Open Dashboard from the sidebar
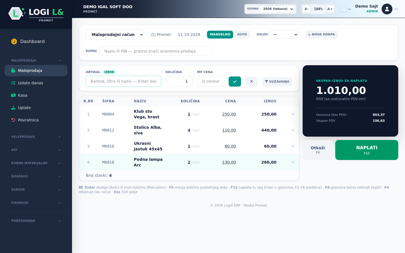Screen dimensions: 405x253 click(x=36, y=41)
